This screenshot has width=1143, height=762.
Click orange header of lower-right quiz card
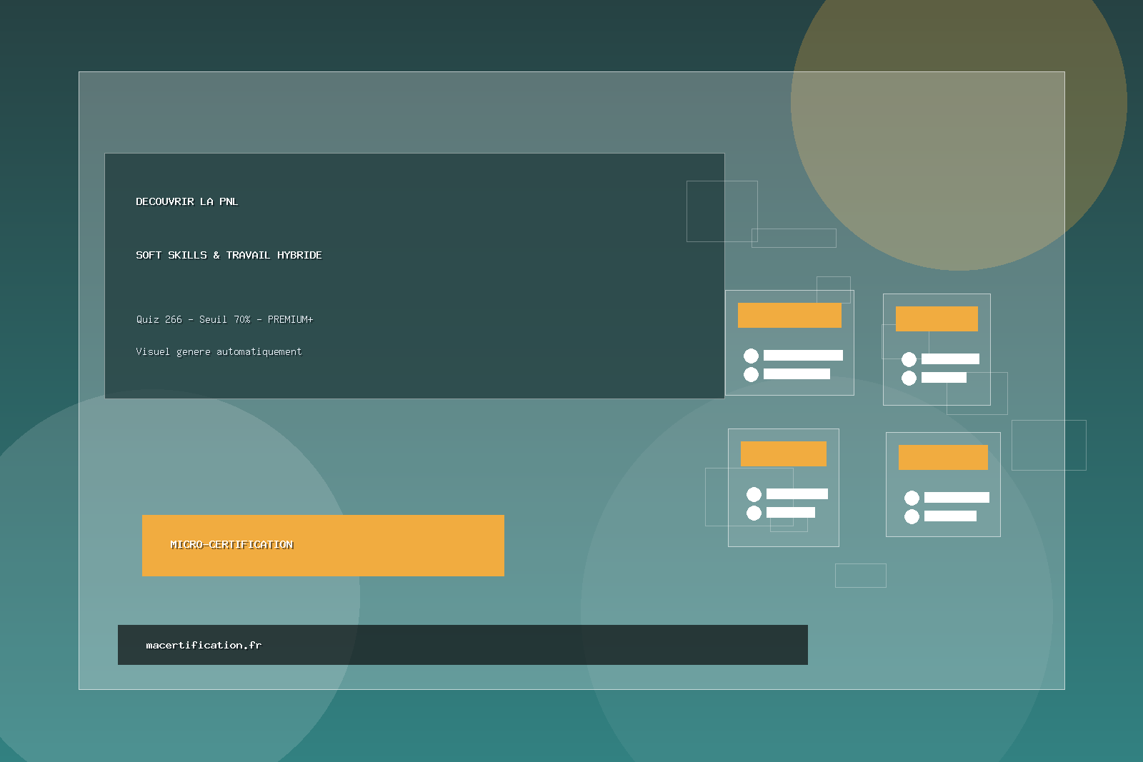pyautogui.click(x=943, y=457)
